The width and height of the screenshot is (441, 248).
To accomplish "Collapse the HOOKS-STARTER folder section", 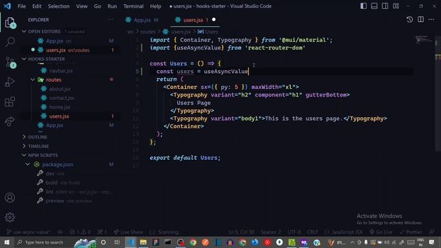I will click(x=24, y=59).
